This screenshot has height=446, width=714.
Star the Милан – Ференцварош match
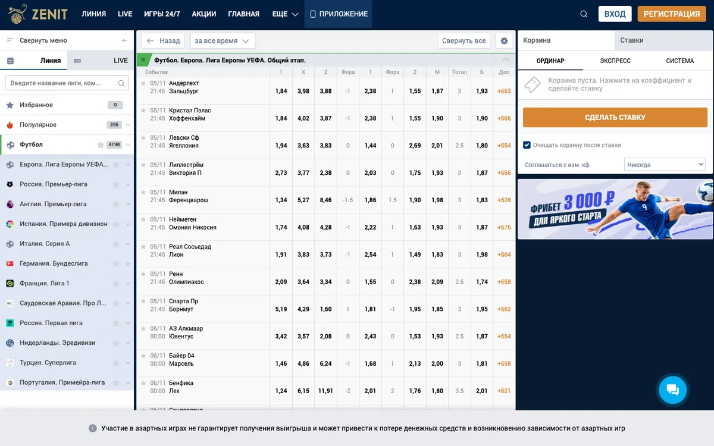[143, 192]
